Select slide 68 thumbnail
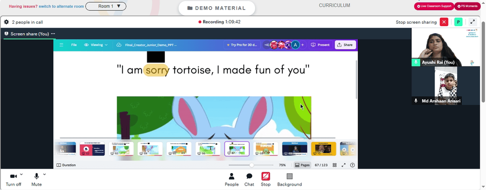 click(x=266, y=149)
